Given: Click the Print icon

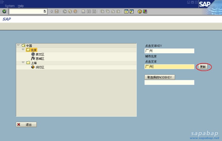Looking at the screenshot, I should [83, 12].
